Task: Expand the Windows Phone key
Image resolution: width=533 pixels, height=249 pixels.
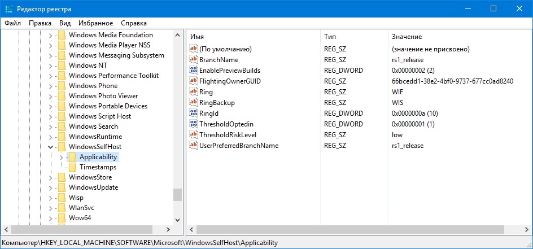Action: (51, 86)
